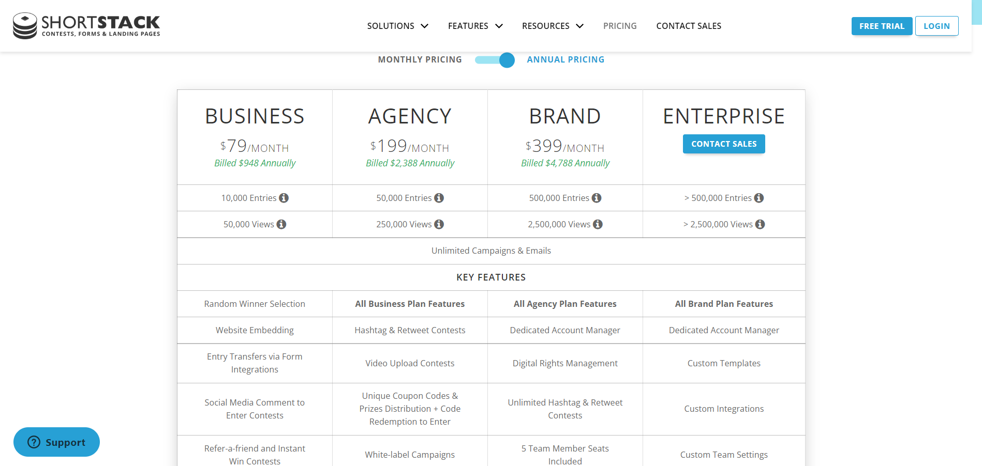
Task: Select Monthly Pricing label
Action: click(x=420, y=60)
